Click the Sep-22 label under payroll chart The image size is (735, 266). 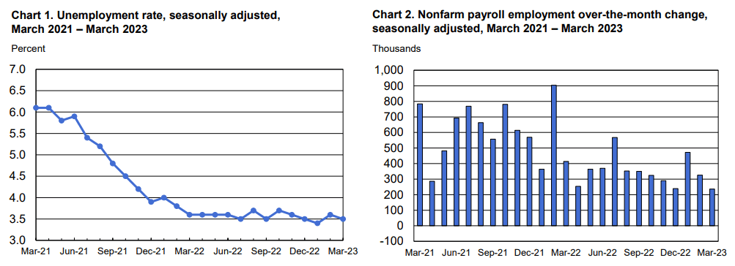point(639,252)
